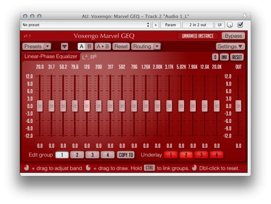The height and width of the screenshot is (204, 271).
Task: Click the 126 Hz band slider
Action: [x=87, y=106]
